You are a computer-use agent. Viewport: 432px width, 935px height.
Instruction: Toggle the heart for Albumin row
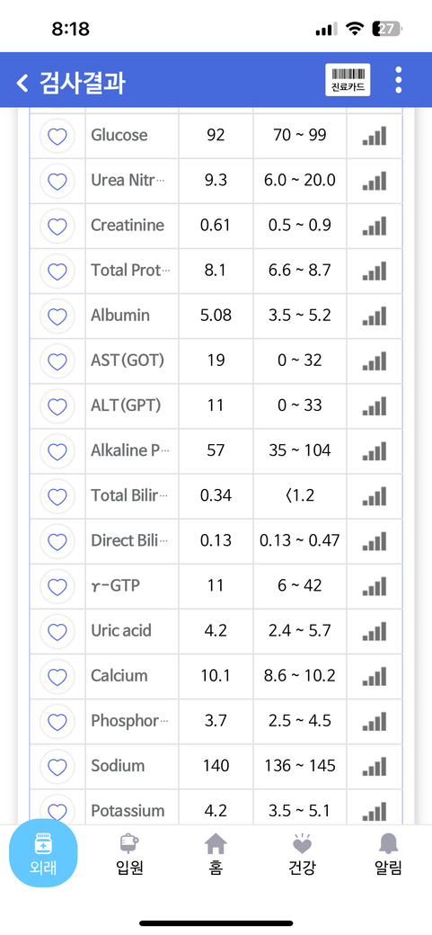click(x=57, y=316)
